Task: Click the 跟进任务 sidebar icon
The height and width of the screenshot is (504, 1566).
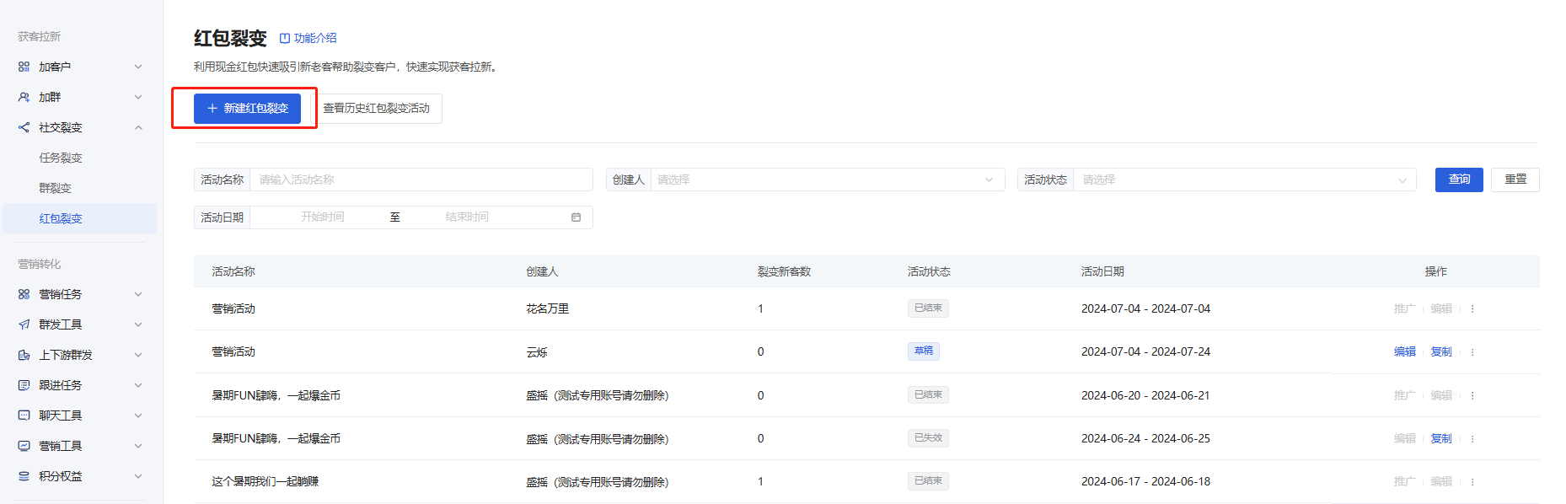Action: [x=24, y=385]
